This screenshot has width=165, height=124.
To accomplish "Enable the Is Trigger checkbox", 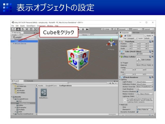I will click(x=137, y=63).
